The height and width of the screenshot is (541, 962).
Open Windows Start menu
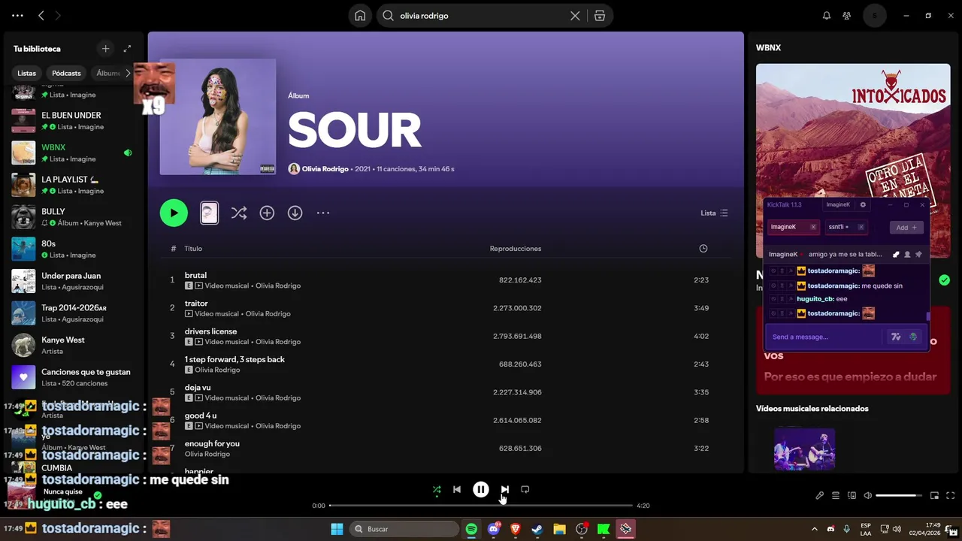(x=337, y=529)
